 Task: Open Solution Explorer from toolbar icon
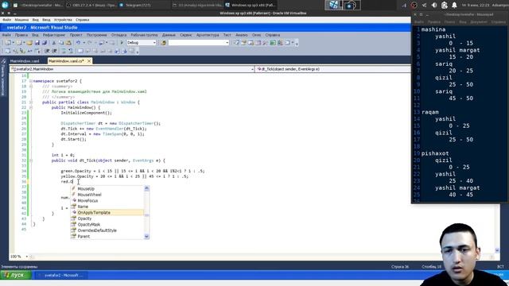click(x=236, y=43)
